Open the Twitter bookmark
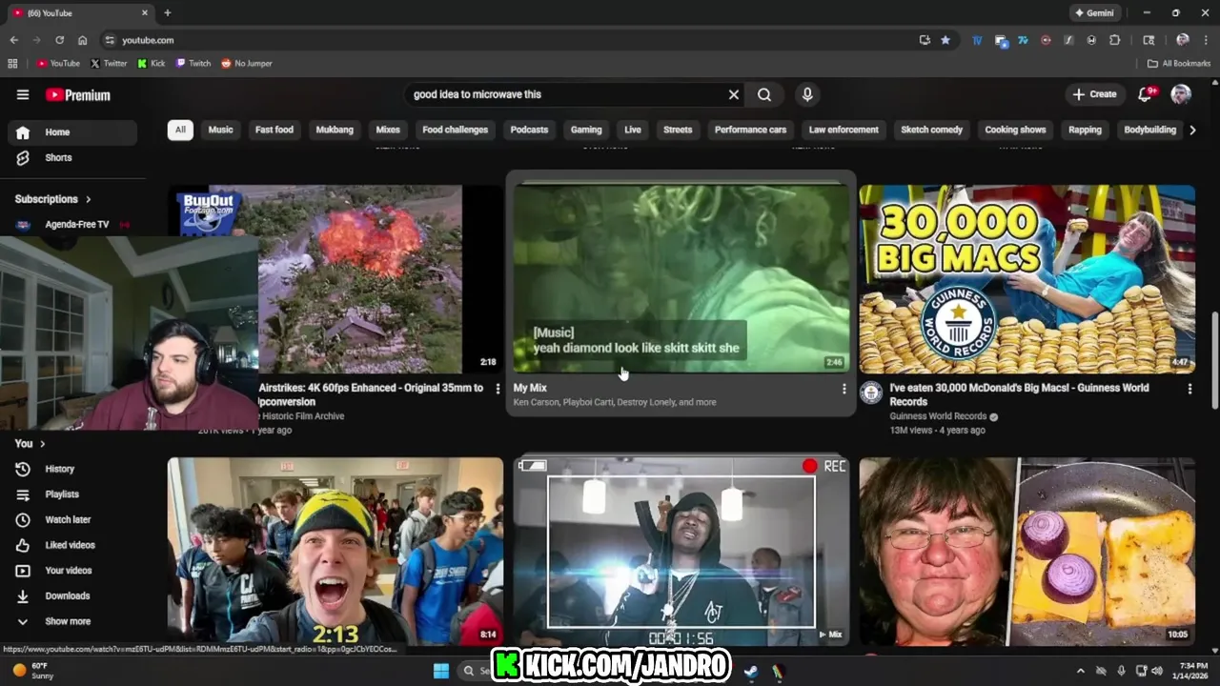The width and height of the screenshot is (1220, 686). (x=109, y=63)
